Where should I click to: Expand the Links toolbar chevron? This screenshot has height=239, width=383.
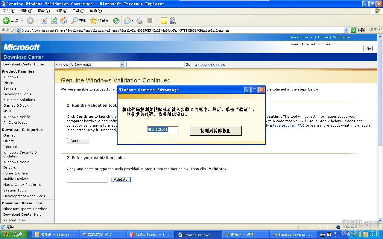(x=380, y=29)
